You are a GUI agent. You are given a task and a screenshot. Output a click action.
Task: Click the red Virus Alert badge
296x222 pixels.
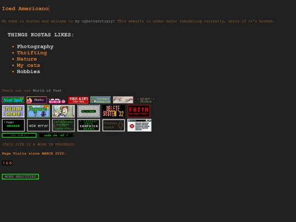(78, 100)
